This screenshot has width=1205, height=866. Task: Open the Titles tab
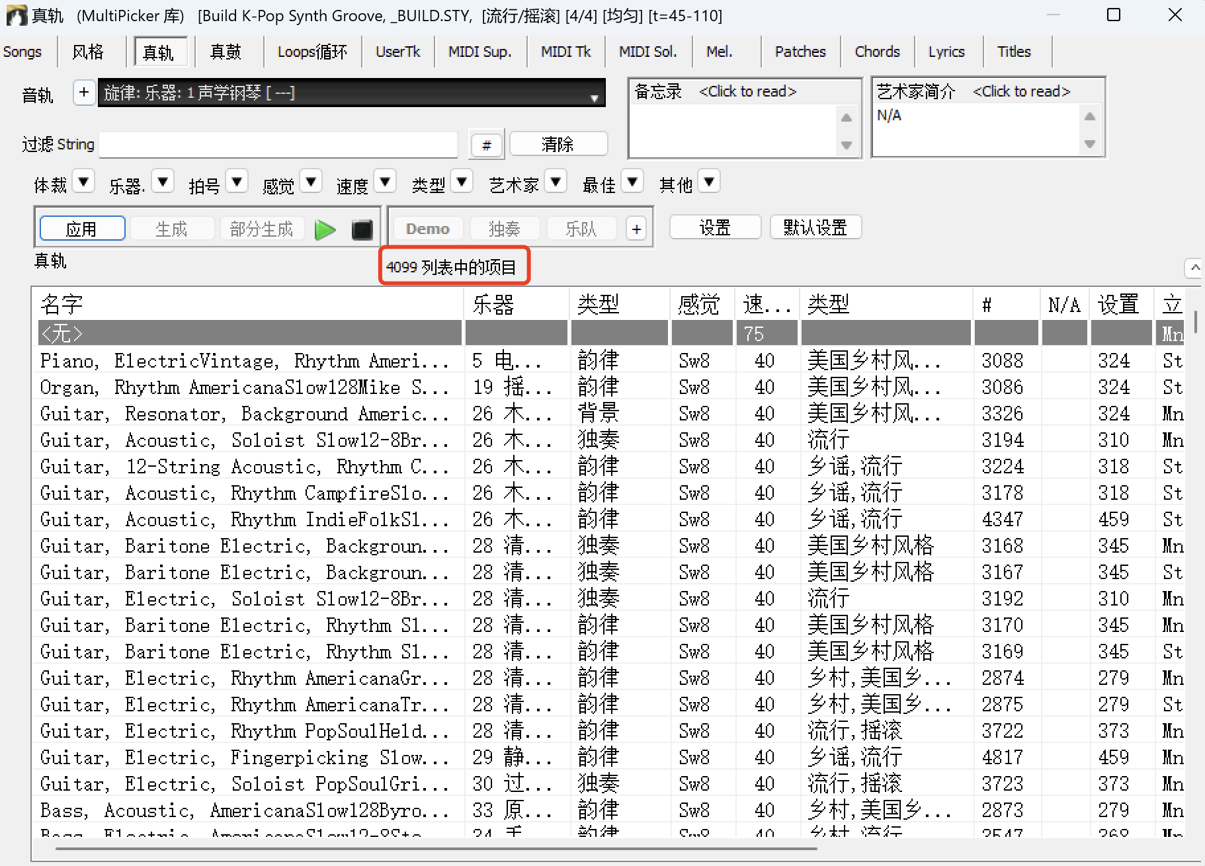(1014, 52)
